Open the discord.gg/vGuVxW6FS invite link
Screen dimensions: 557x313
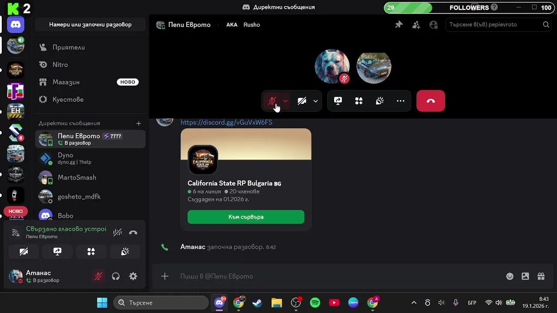pos(226,122)
